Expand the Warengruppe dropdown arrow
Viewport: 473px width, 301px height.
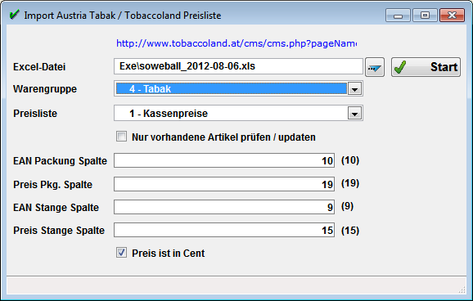(355, 89)
